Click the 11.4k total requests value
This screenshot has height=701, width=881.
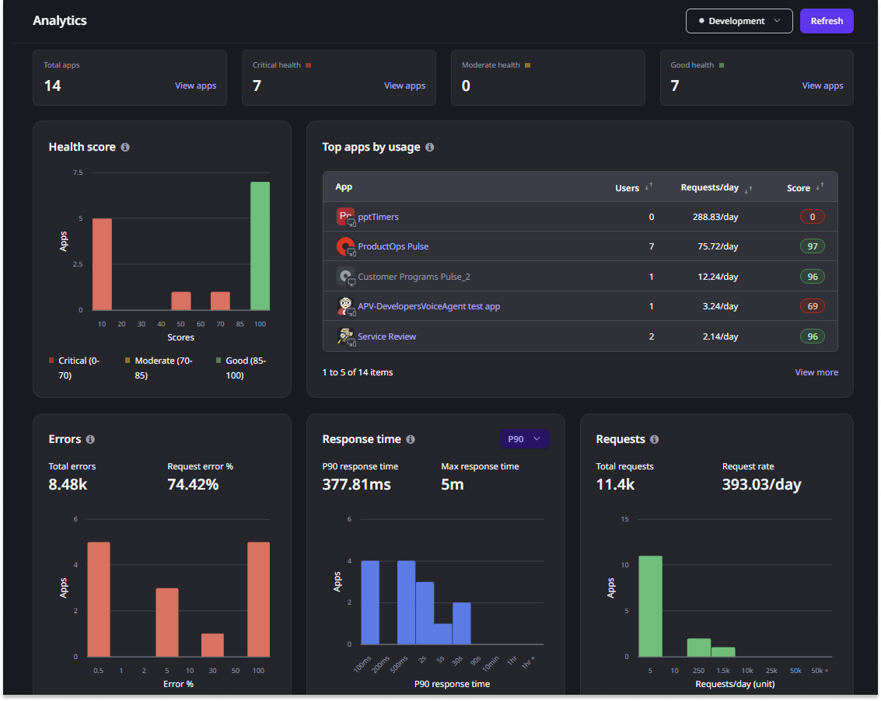(x=615, y=484)
